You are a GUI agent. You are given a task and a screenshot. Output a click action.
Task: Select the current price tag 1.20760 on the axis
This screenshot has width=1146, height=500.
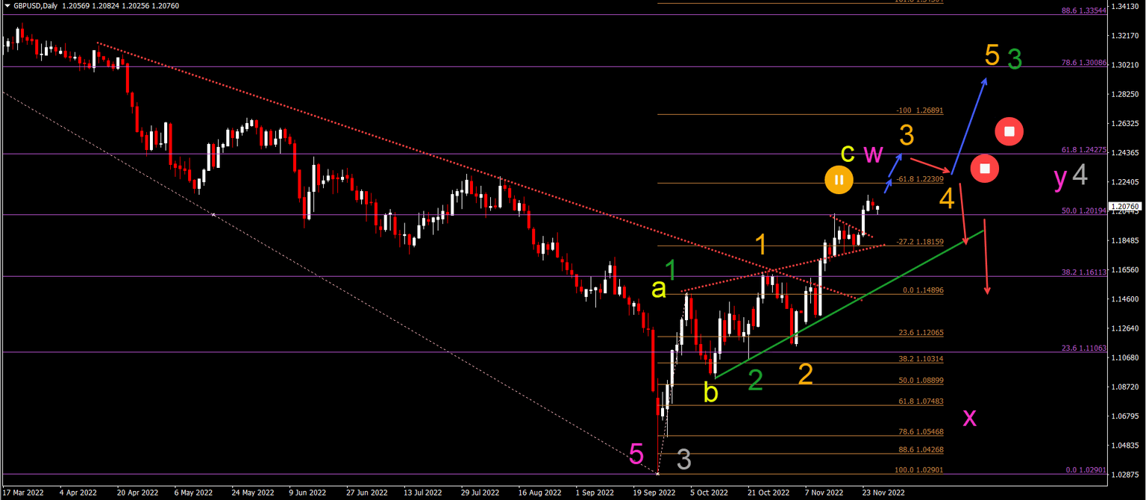pyautogui.click(x=1124, y=204)
